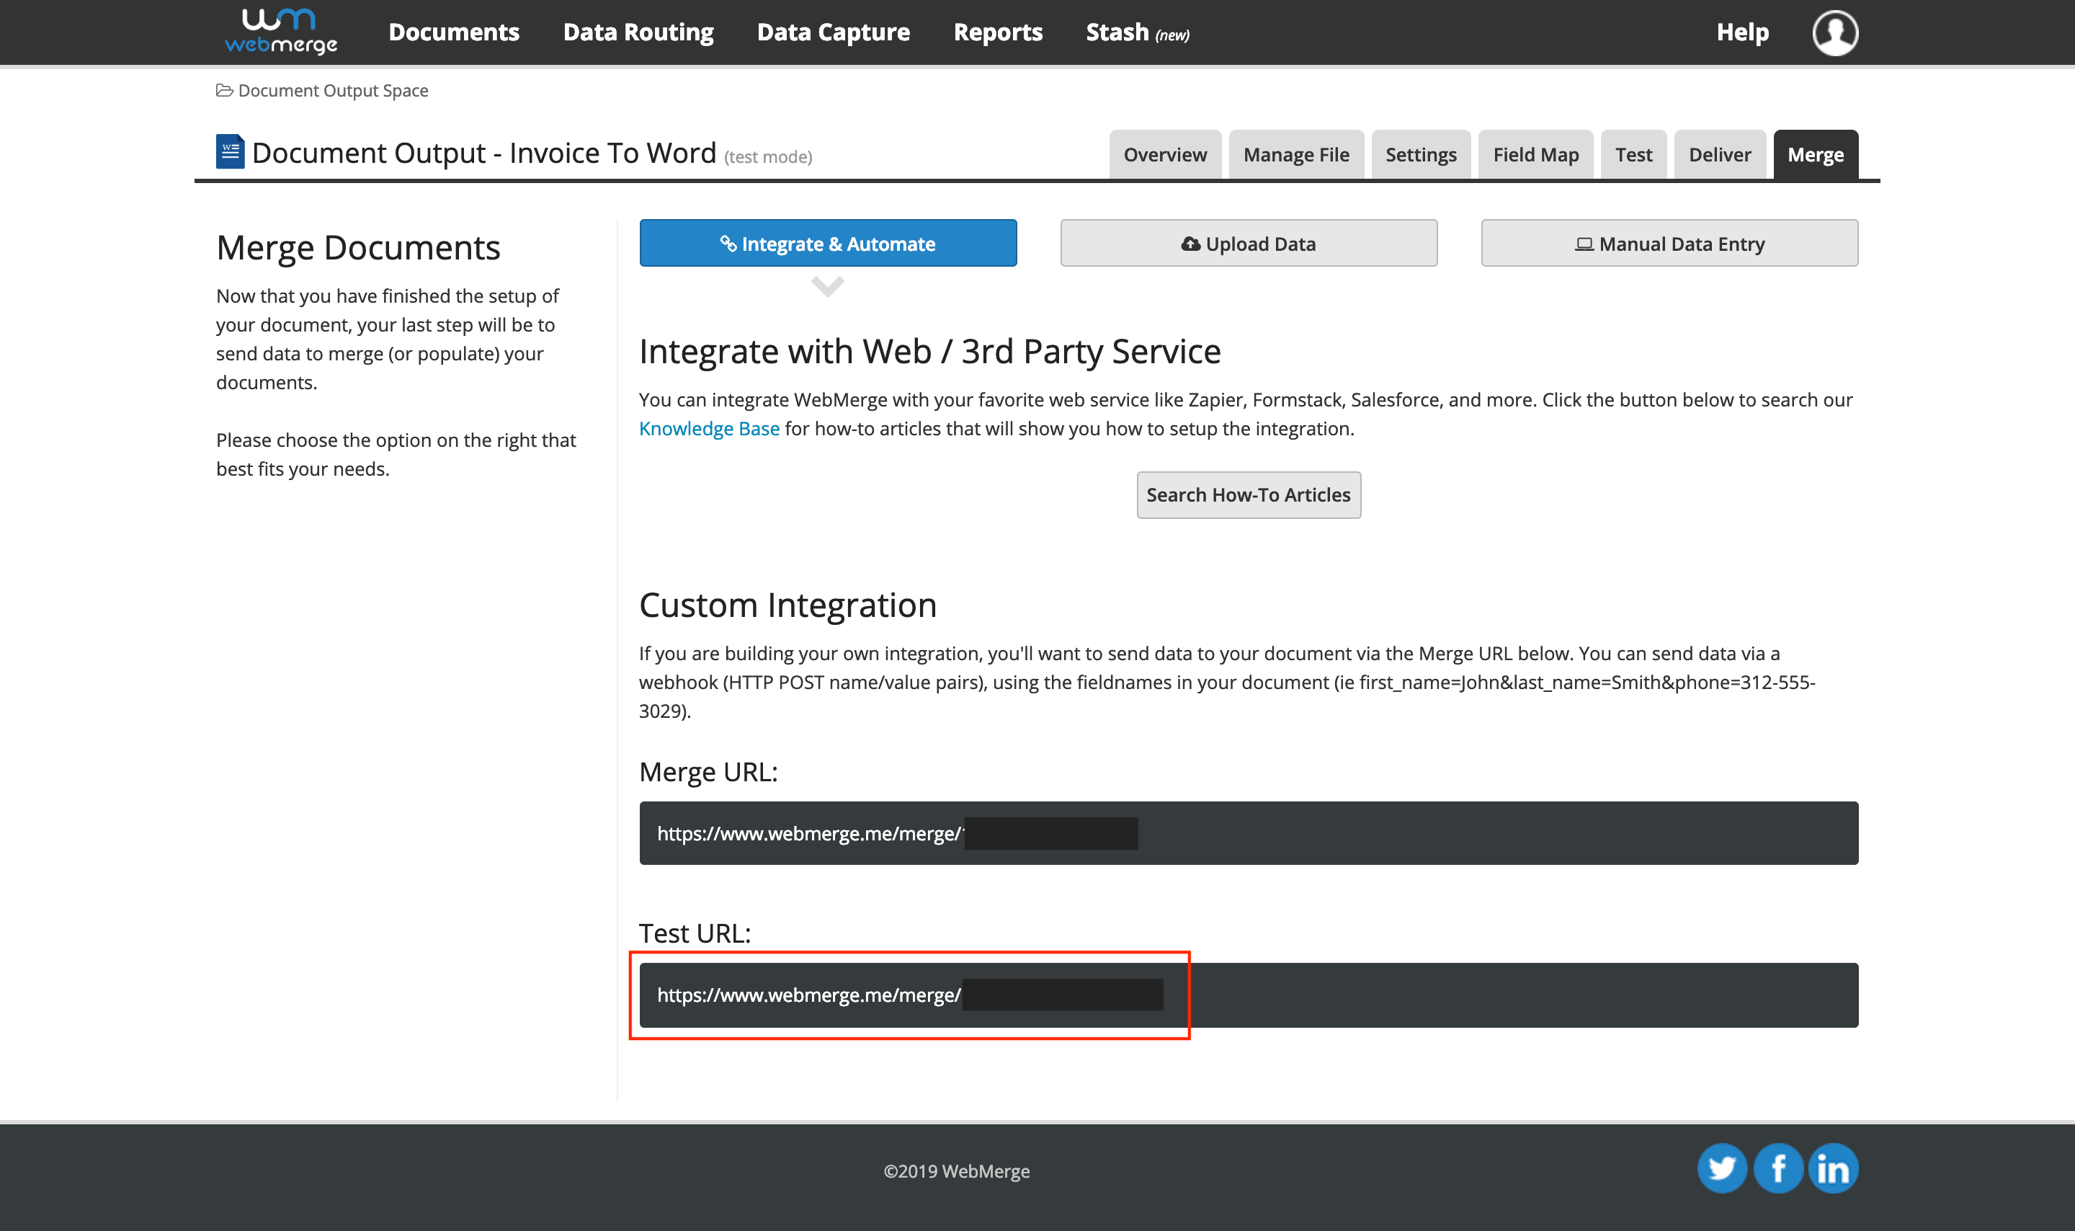Switch to the Settings tab
2075x1231 pixels.
(1421, 154)
